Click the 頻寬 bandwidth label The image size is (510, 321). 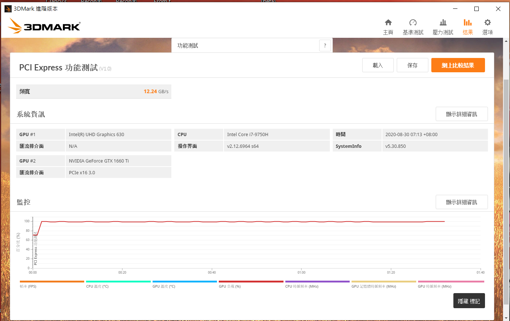tap(25, 92)
